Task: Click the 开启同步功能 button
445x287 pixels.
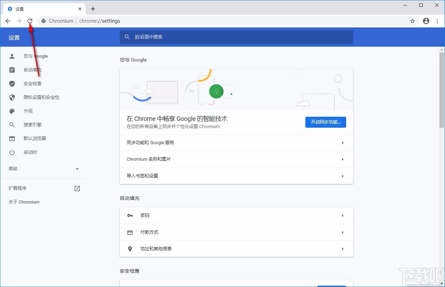Action: pos(325,122)
